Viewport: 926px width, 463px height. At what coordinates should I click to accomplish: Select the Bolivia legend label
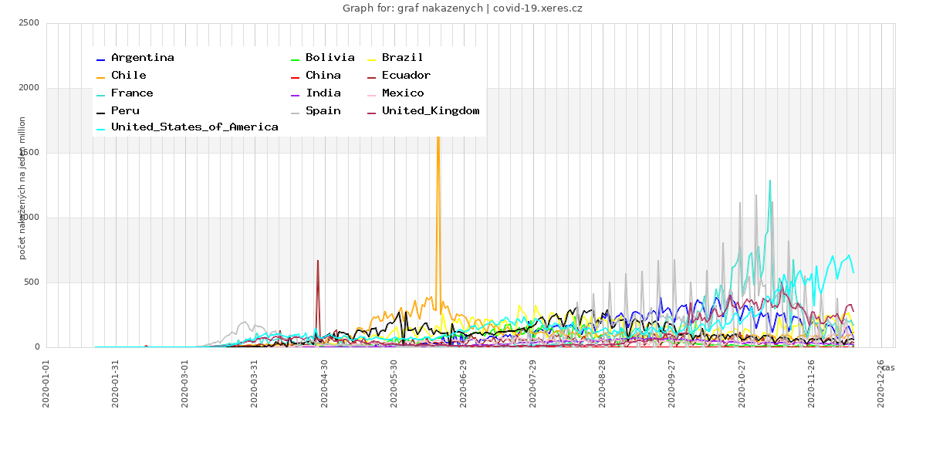tap(330, 58)
